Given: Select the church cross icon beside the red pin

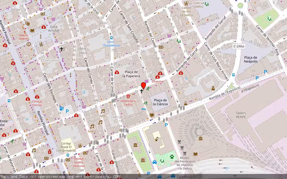Looking at the screenshot, I should point(141,91).
